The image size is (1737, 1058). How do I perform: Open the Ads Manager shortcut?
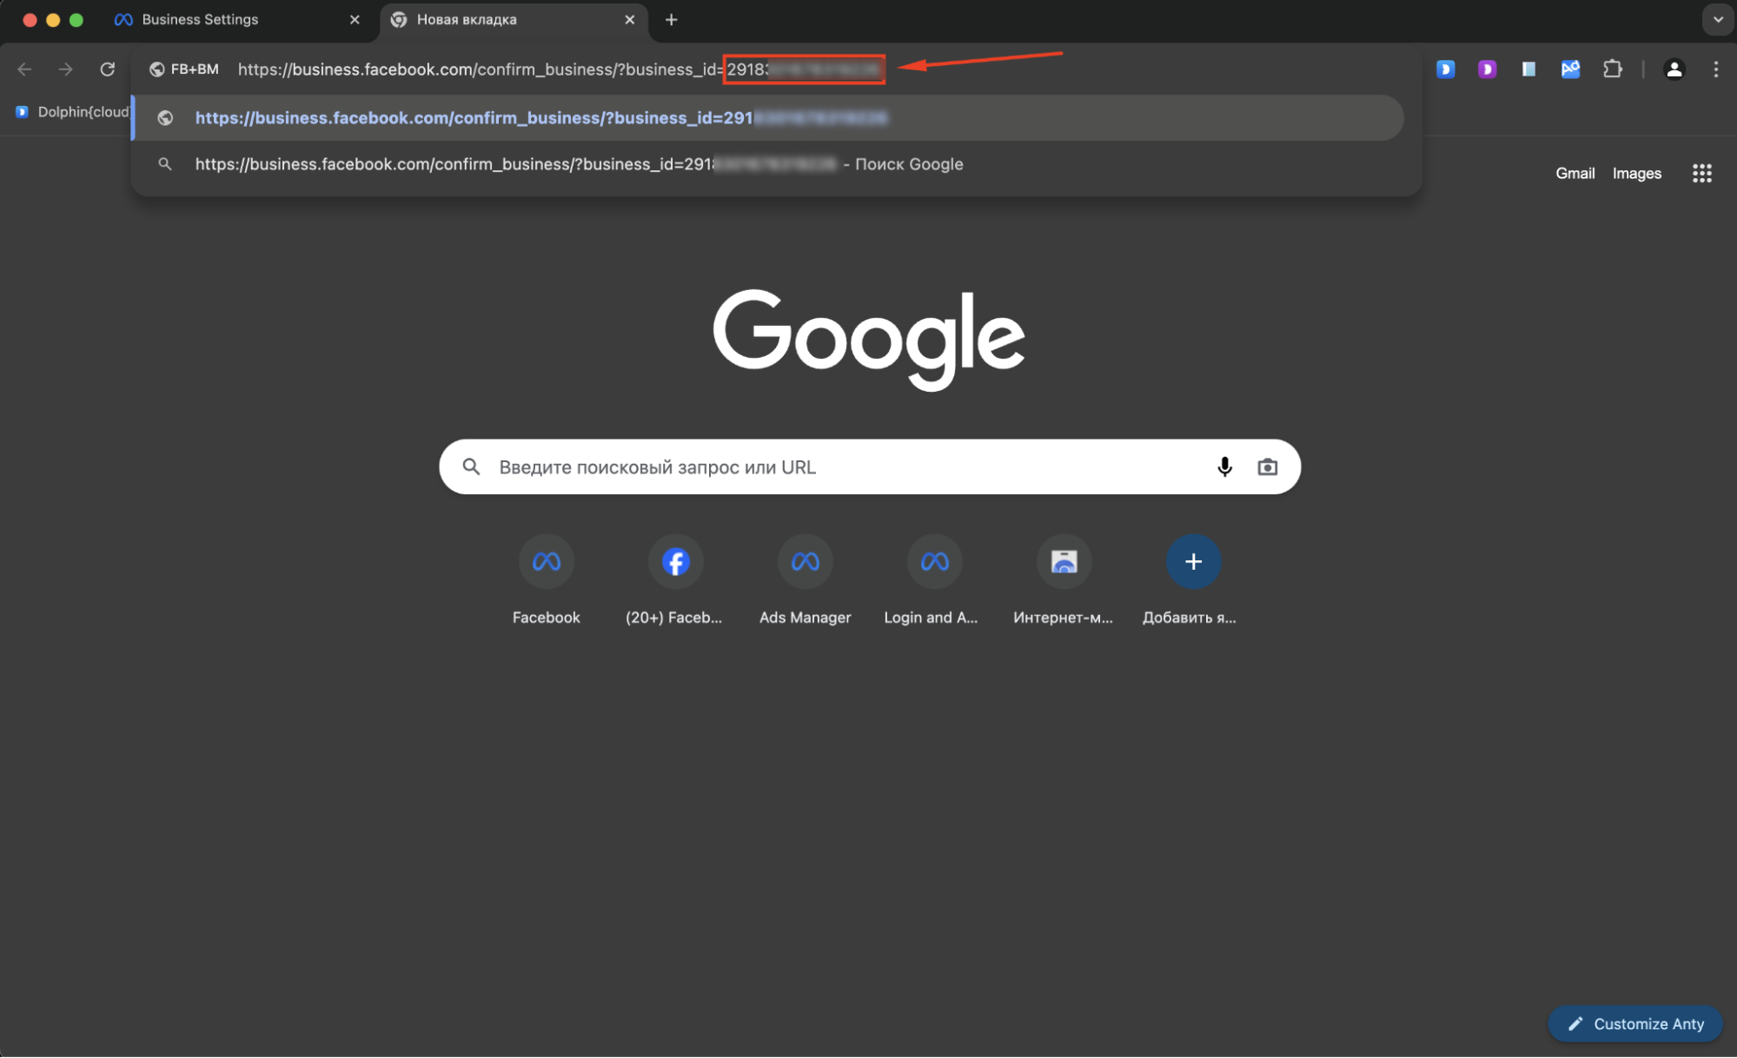click(x=805, y=579)
